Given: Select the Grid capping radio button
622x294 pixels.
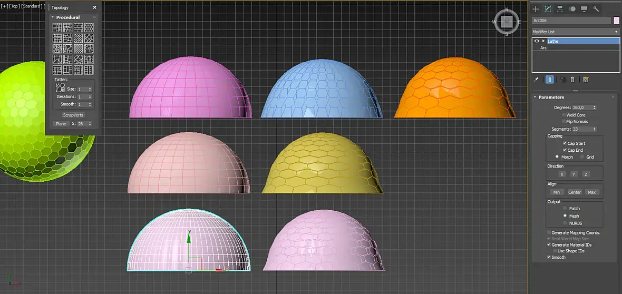Looking at the screenshot, I should 582,156.
